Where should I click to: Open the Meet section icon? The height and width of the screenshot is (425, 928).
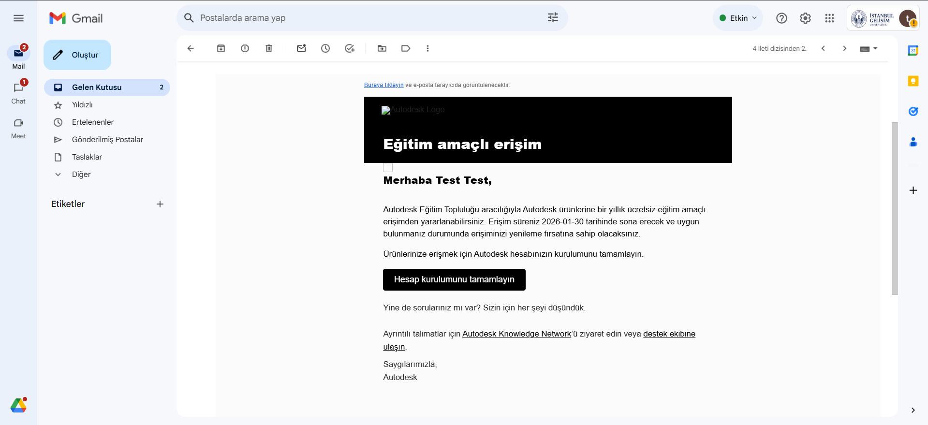pyautogui.click(x=18, y=123)
